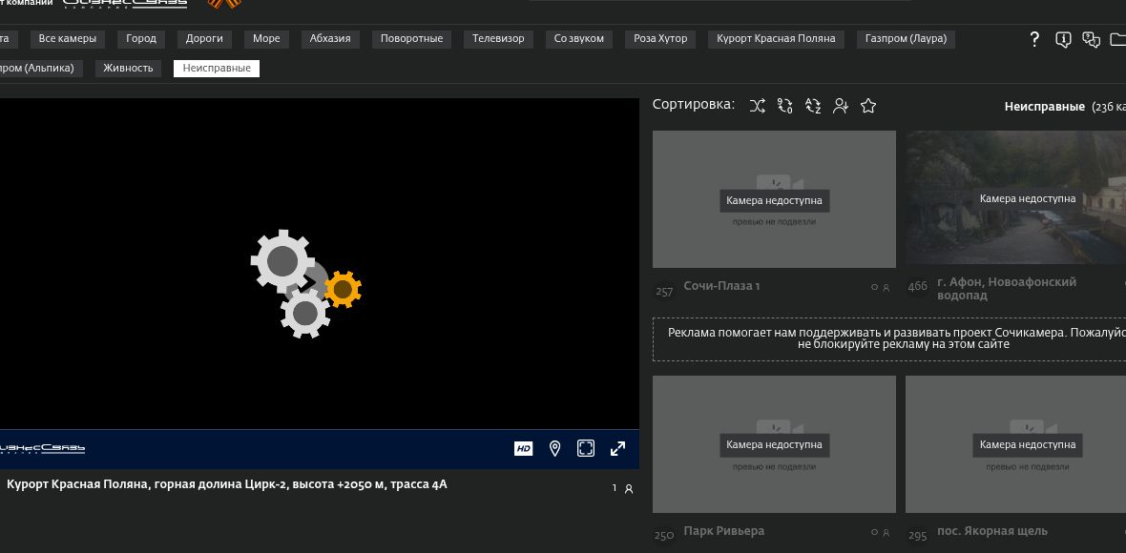Viewport: 1126px width, 553px height.
Task: Open the 'Парк Ривьера' camera thumbnail
Action: coord(774,444)
